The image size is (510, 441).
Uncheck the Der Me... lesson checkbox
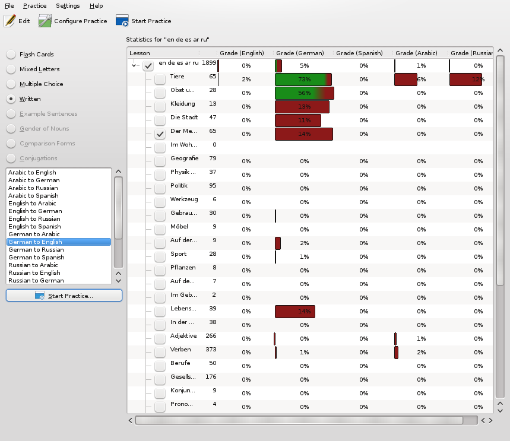click(160, 134)
